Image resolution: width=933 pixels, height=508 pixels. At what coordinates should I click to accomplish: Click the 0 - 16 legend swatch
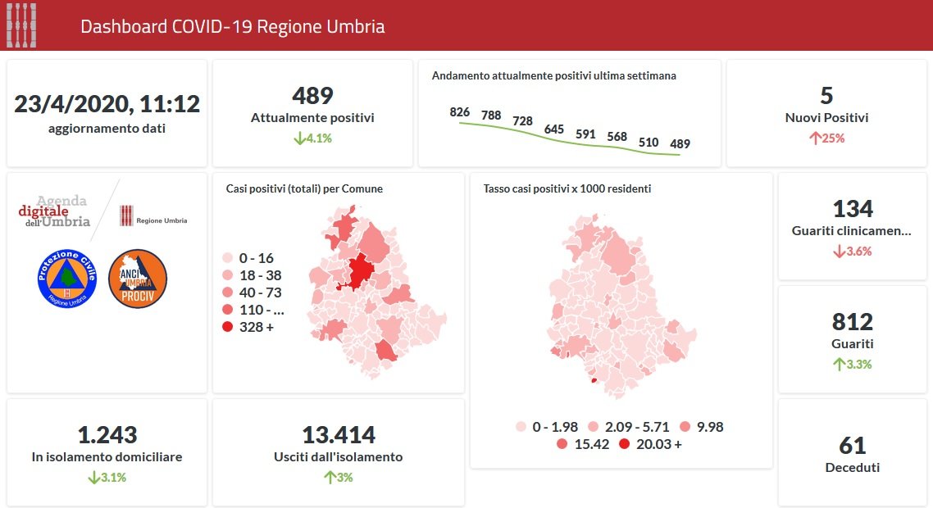click(229, 259)
